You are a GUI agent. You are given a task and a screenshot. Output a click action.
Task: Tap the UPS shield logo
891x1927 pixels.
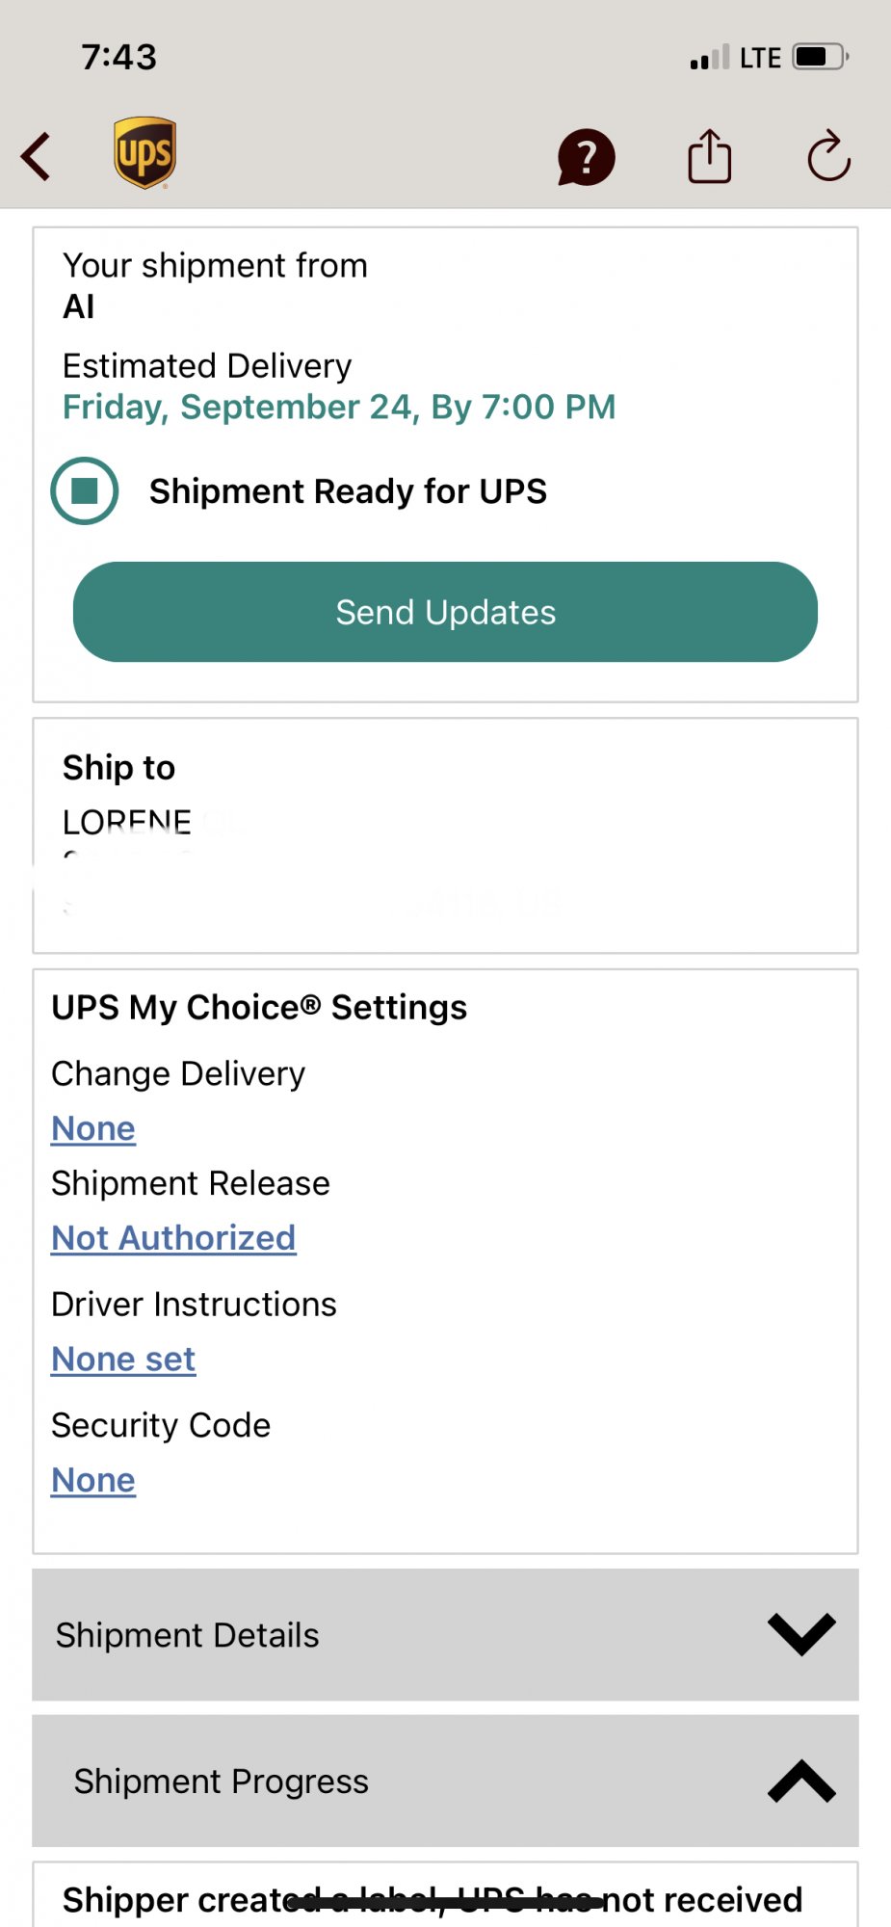click(x=144, y=153)
